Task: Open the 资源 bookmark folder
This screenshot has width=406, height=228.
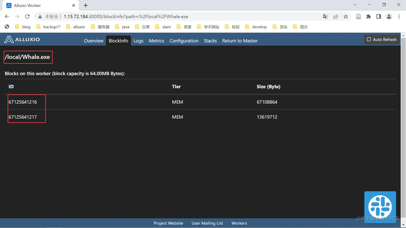Action: [184, 27]
